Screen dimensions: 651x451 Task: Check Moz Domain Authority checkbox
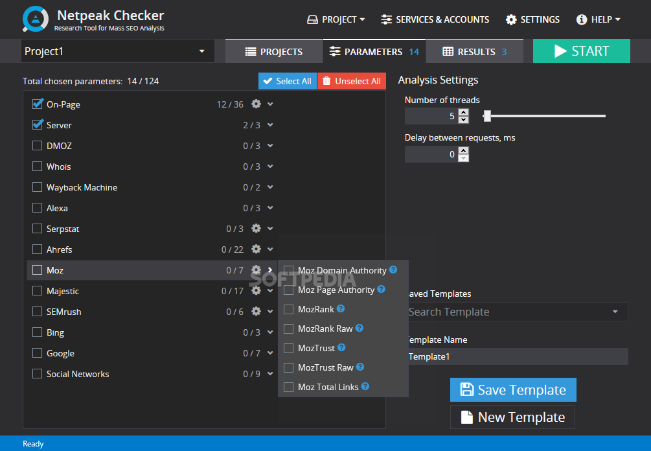288,270
